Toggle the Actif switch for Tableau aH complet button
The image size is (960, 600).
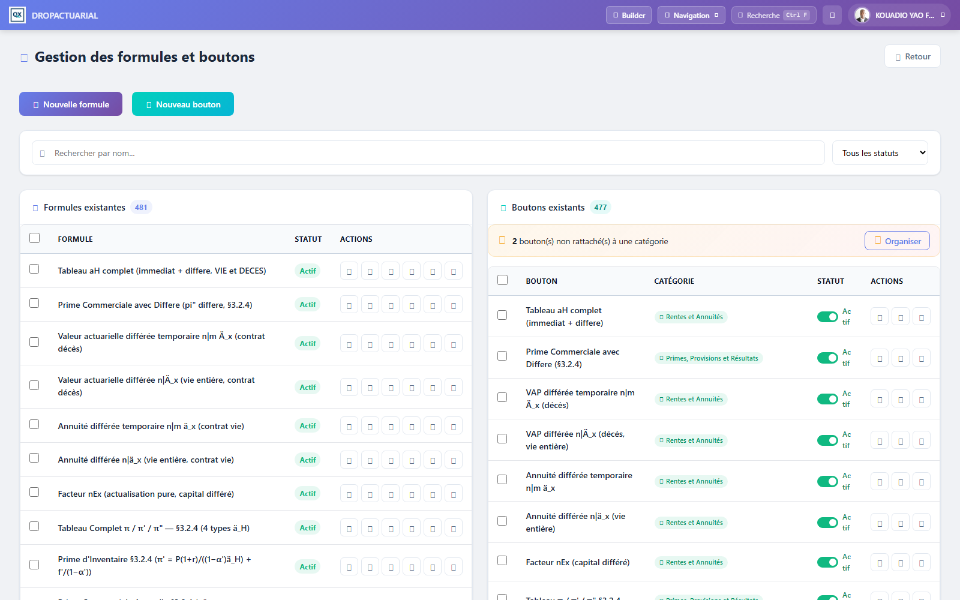[827, 317]
